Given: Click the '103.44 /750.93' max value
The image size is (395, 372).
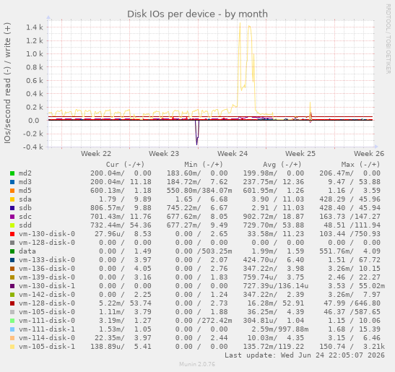Looking at the screenshot, I should point(350,234).
